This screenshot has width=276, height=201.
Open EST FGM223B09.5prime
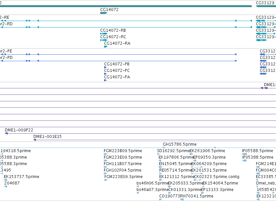pos(123,151)
